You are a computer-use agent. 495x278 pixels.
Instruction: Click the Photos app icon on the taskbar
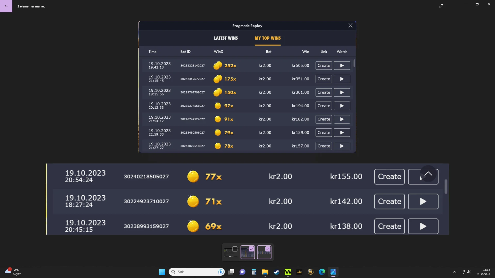333,272
